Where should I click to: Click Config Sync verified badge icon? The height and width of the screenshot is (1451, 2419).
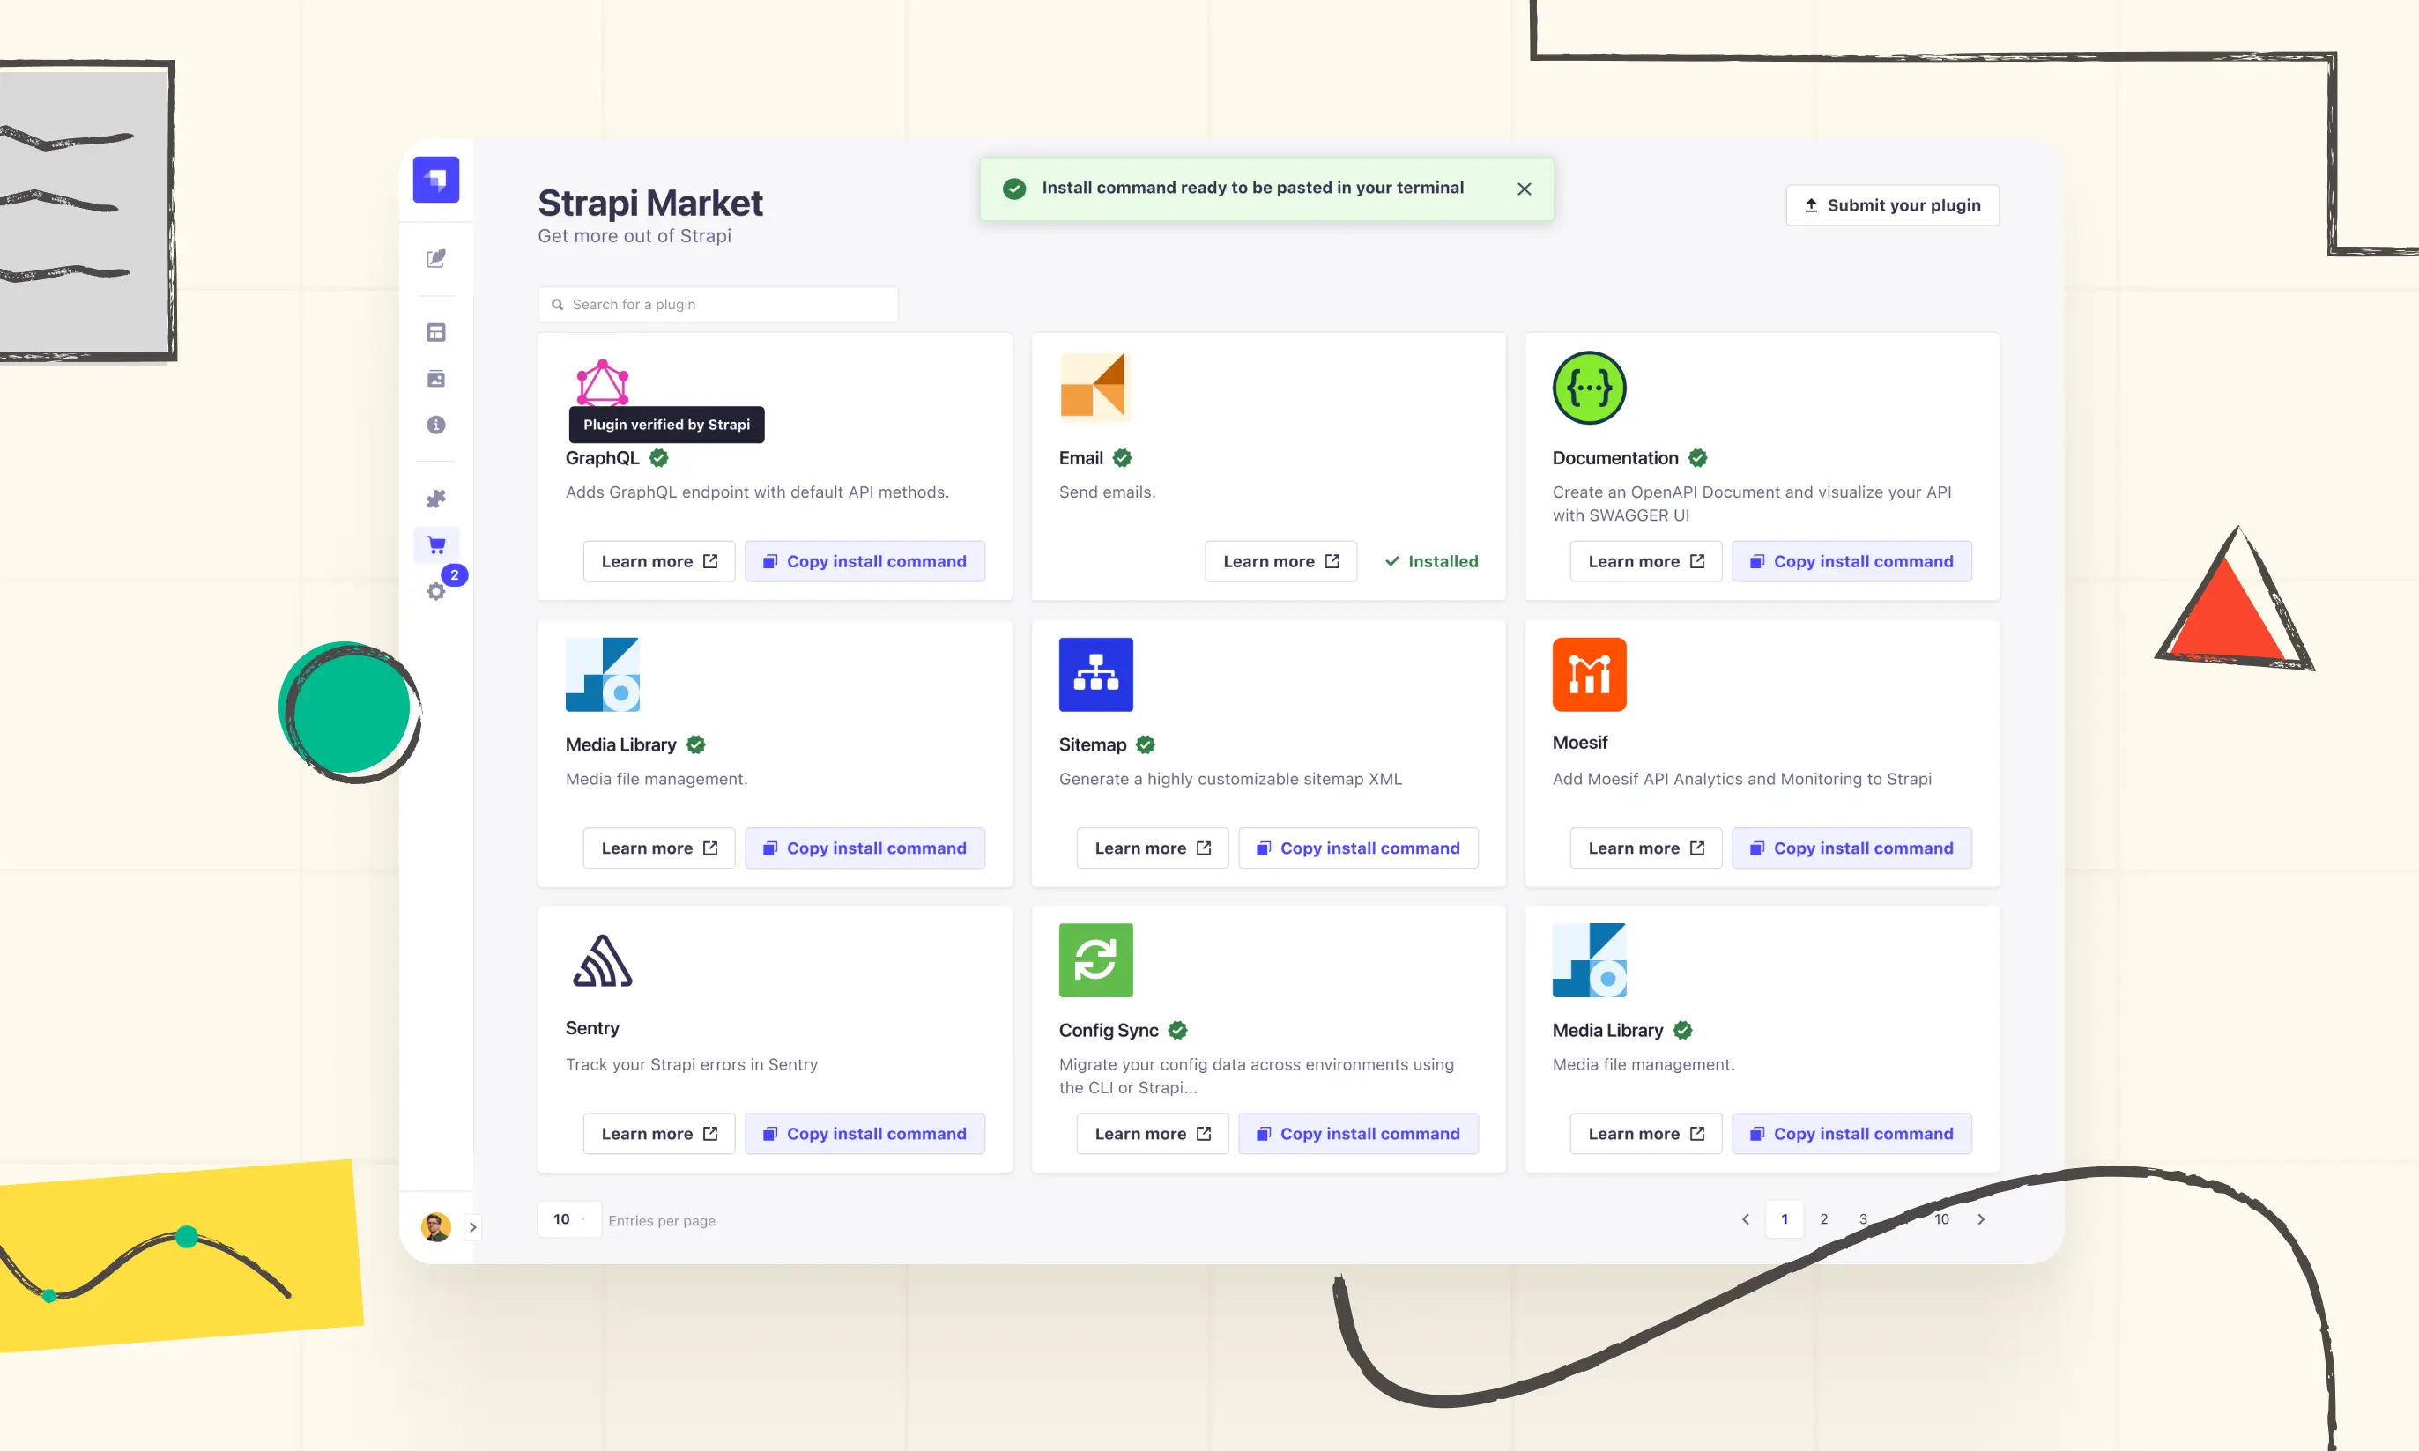tap(1177, 1030)
